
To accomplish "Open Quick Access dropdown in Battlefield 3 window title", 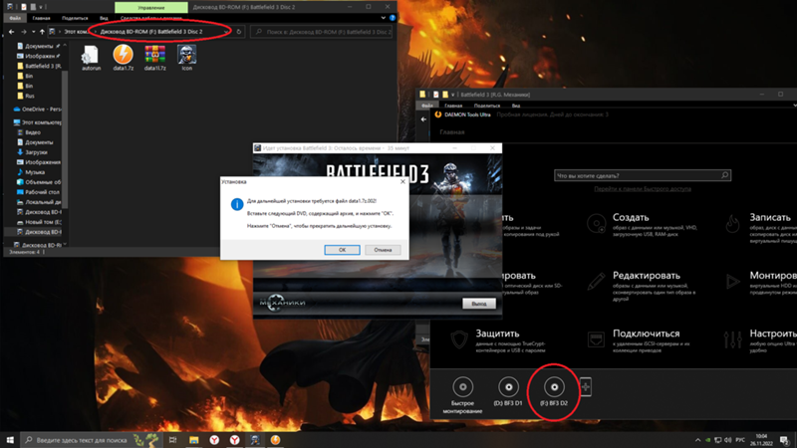I will [x=452, y=95].
